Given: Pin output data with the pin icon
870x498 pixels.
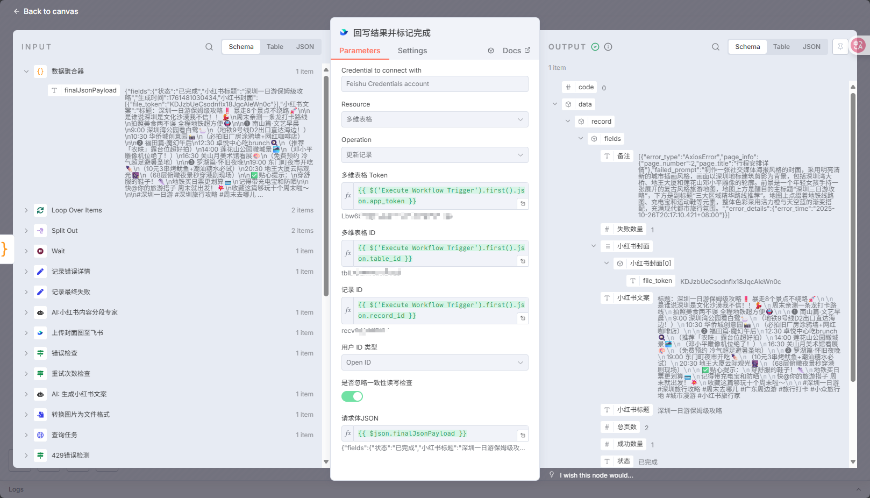Looking at the screenshot, I should click(x=840, y=47).
